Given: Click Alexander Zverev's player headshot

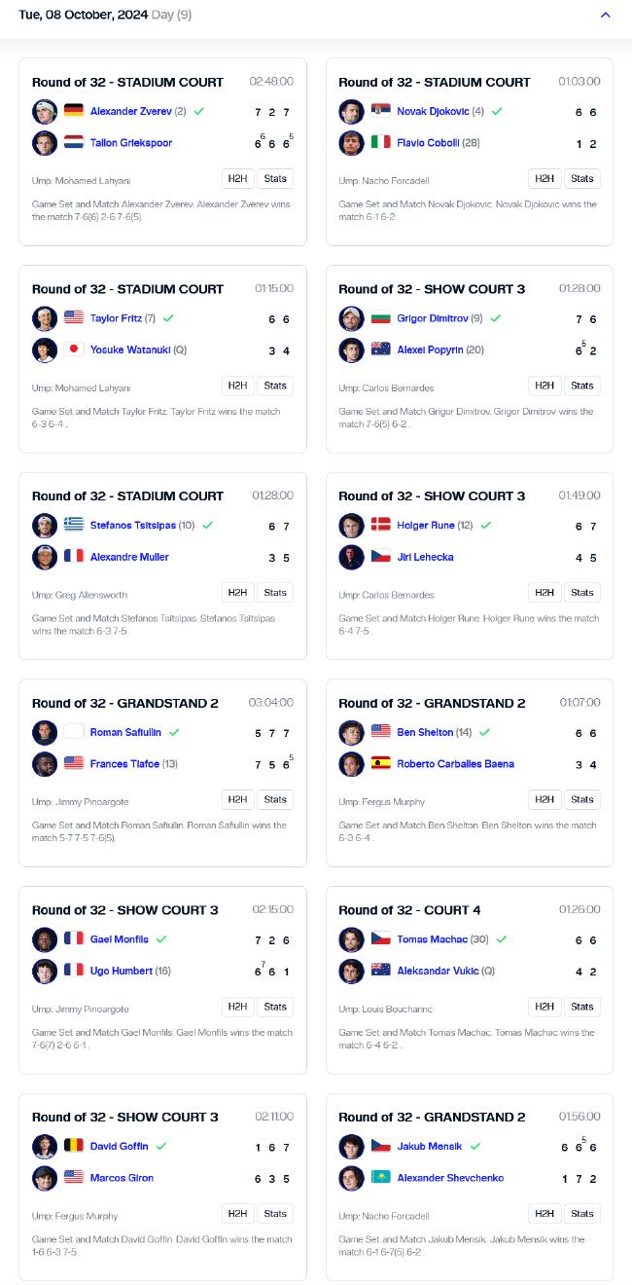Looking at the screenshot, I should click(45, 111).
